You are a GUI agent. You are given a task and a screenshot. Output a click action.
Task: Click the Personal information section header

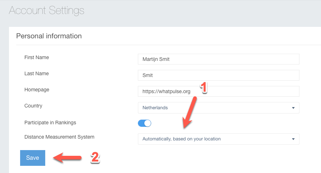[49, 36]
